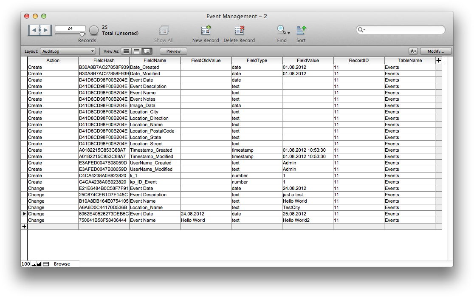Click the hash E21E6484B0C58F7F91 cell
This screenshot has height=297, width=474.
pos(104,188)
